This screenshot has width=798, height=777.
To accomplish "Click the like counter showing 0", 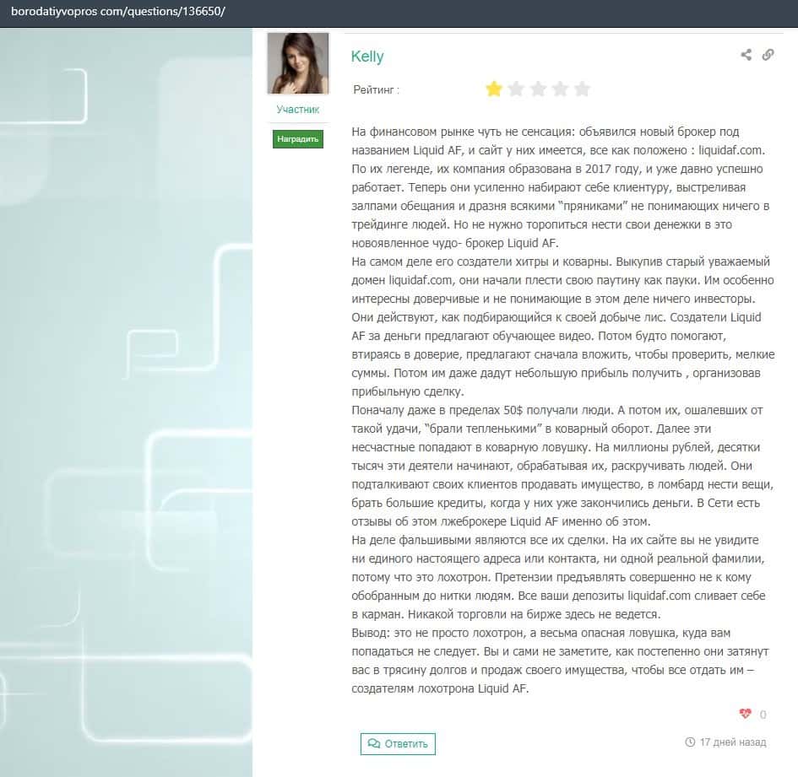I will [763, 715].
